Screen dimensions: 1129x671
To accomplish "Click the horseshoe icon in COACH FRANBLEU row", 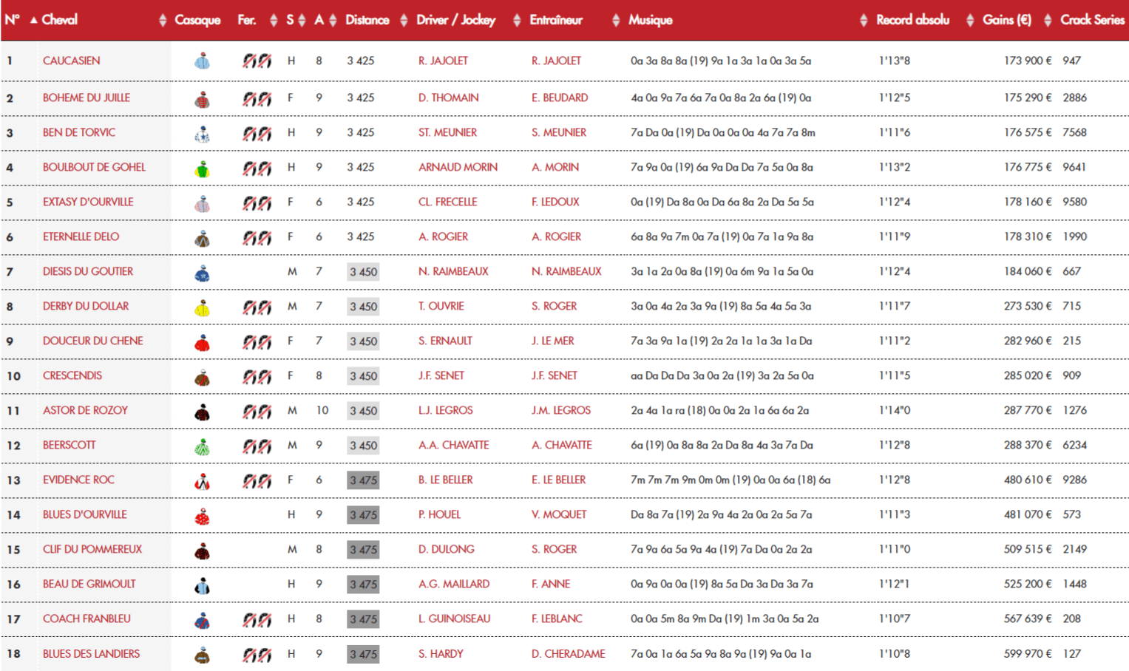I will [257, 619].
